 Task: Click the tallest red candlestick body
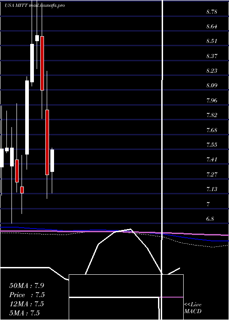tap(47, 142)
